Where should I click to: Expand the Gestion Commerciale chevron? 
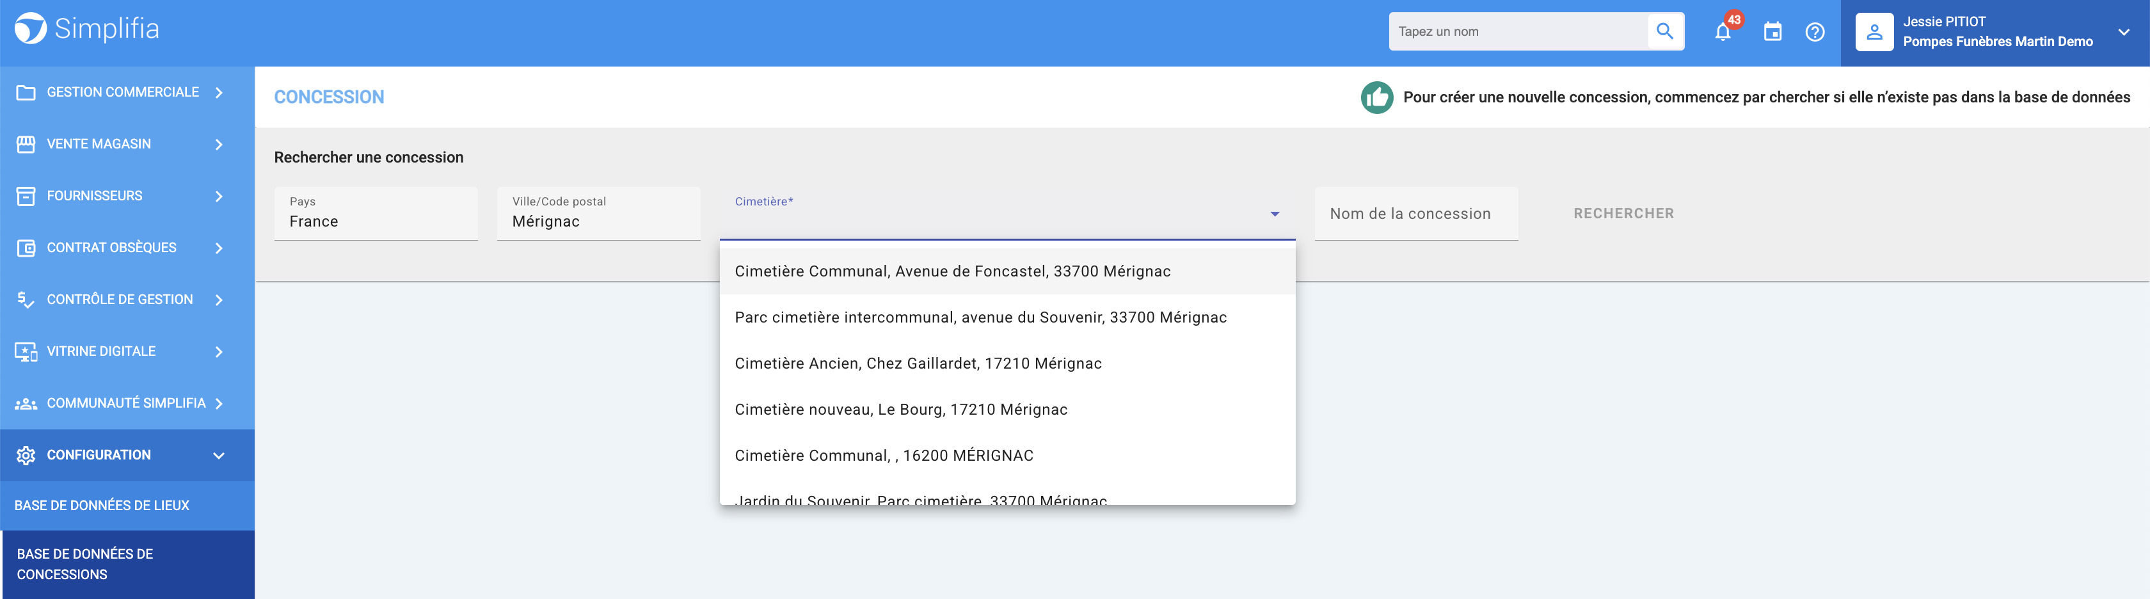click(x=219, y=93)
